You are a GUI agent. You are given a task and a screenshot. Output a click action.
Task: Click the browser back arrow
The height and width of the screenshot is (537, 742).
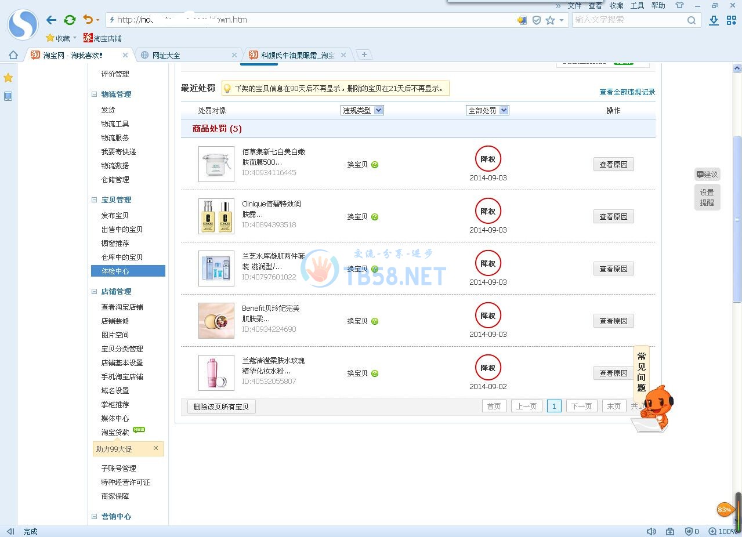[x=51, y=20]
